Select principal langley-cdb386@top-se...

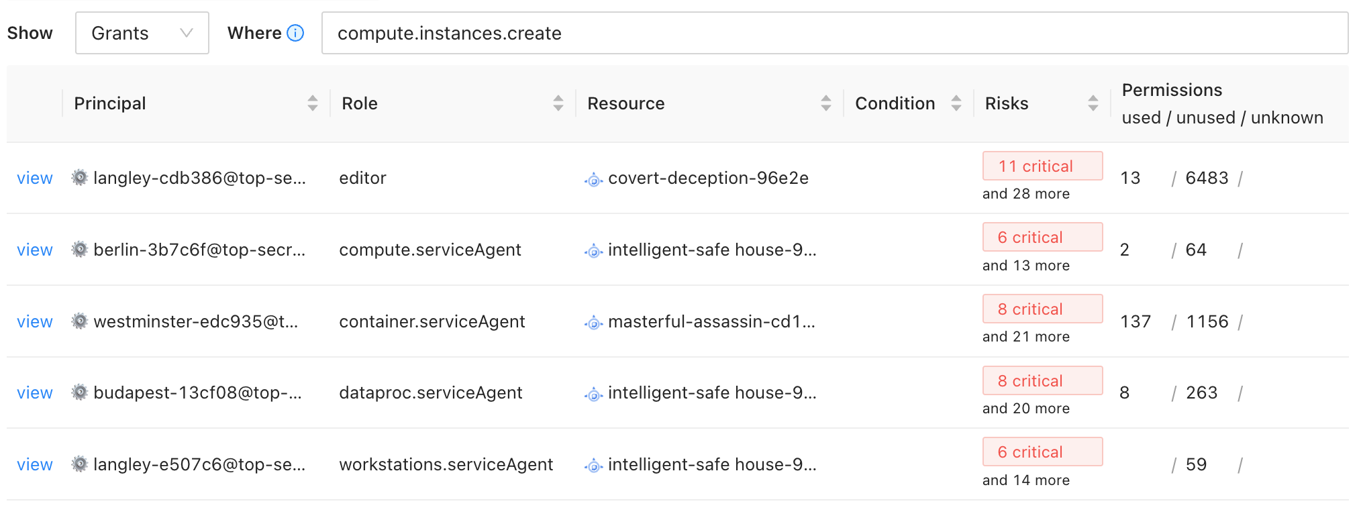point(199,178)
